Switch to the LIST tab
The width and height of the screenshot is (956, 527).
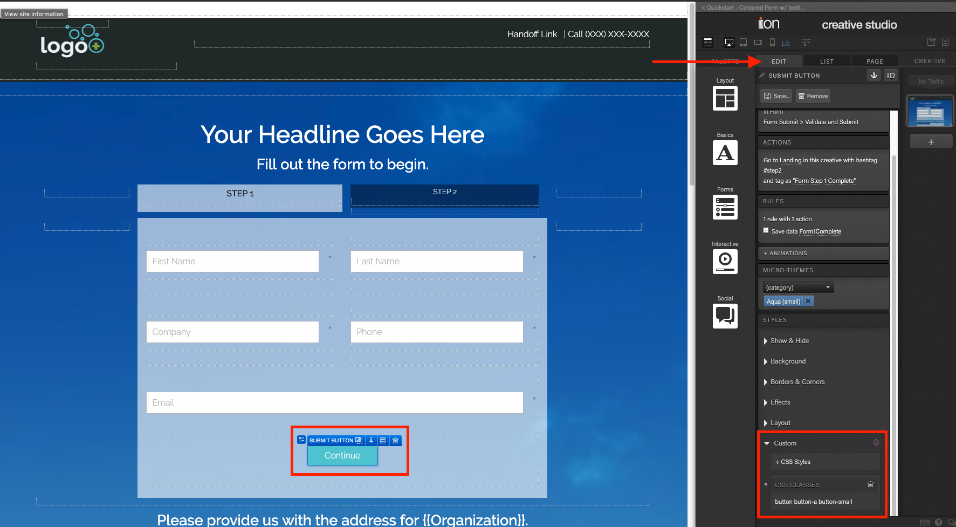pos(827,61)
